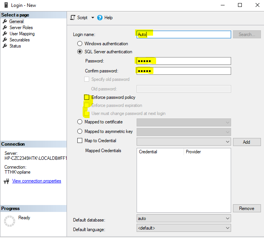Open the Server Roles page

pos(21,28)
